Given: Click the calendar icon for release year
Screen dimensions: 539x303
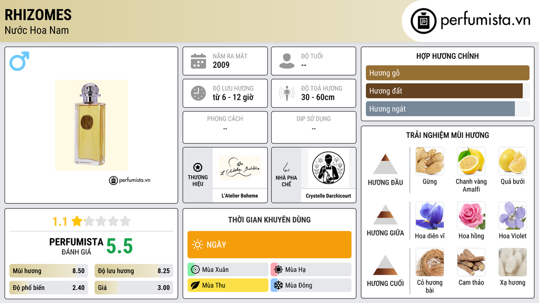Looking at the screenshot, I should (x=198, y=61).
